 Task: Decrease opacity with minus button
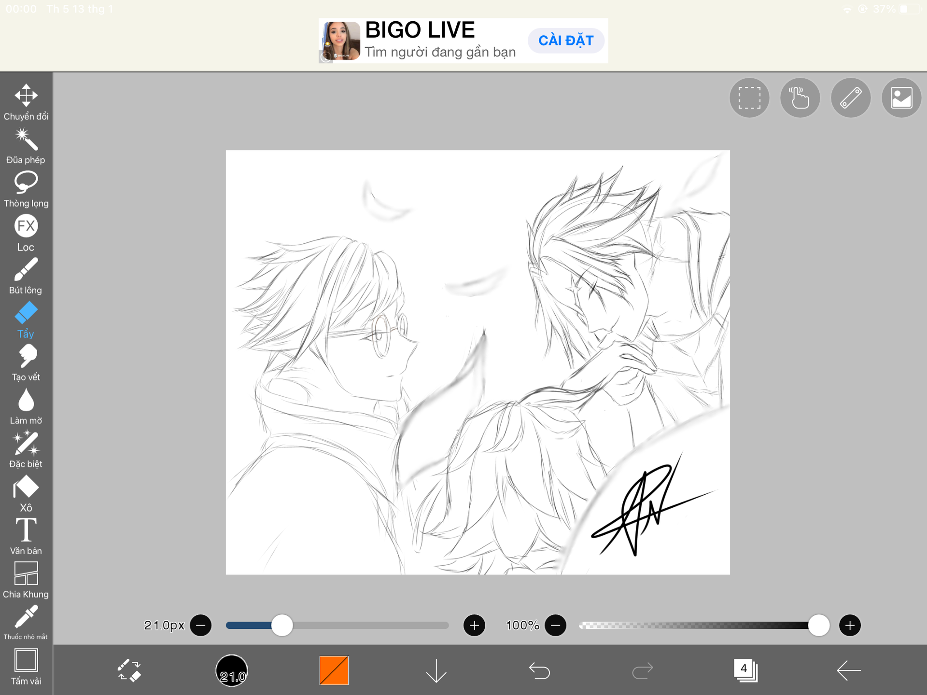(x=555, y=625)
